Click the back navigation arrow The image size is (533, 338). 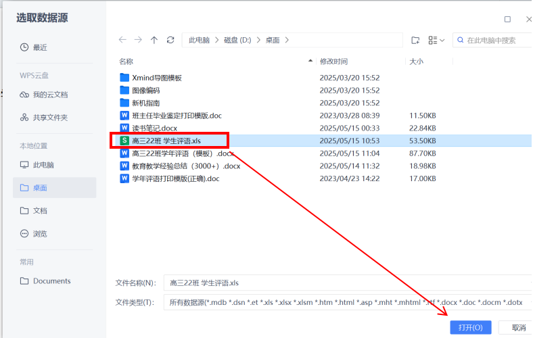(122, 41)
